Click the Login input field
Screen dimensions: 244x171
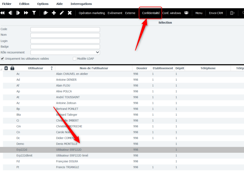[65, 41]
